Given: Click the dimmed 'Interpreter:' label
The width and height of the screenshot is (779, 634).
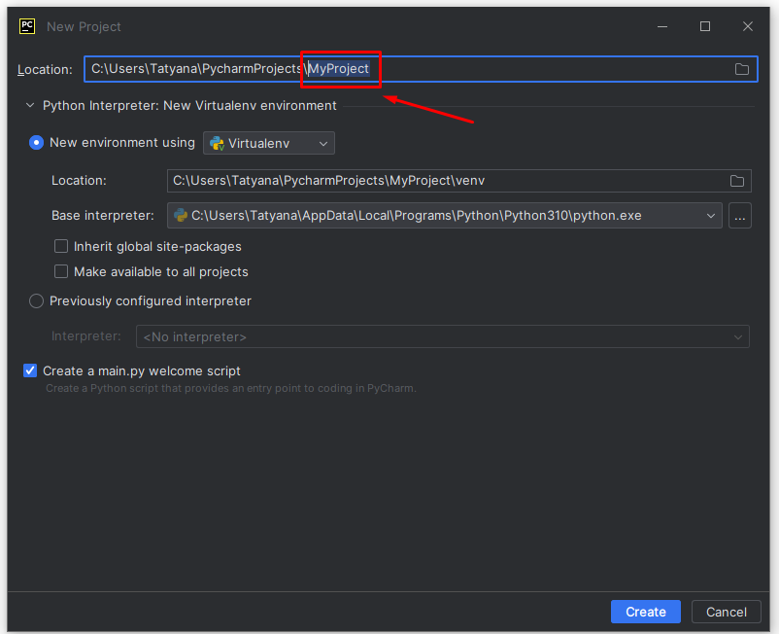Looking at the screenshot, I should pyautogui.click(x=85, y=336).
